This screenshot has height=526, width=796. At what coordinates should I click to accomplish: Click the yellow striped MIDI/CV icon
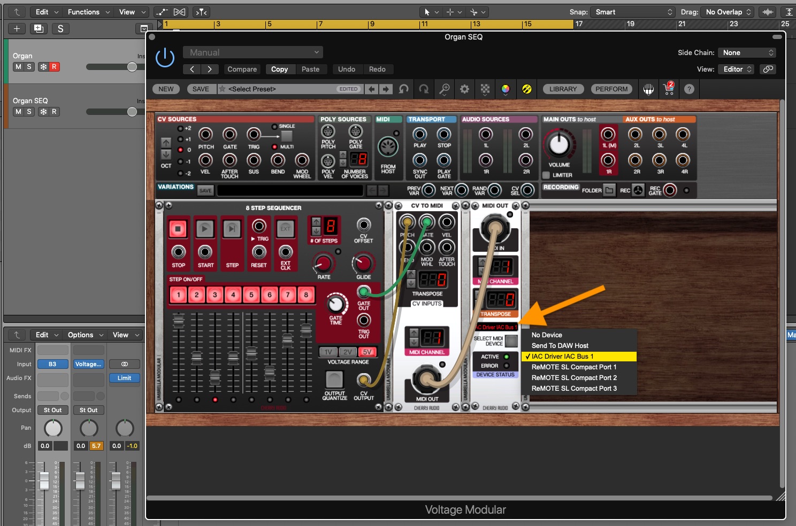[527, 89]
